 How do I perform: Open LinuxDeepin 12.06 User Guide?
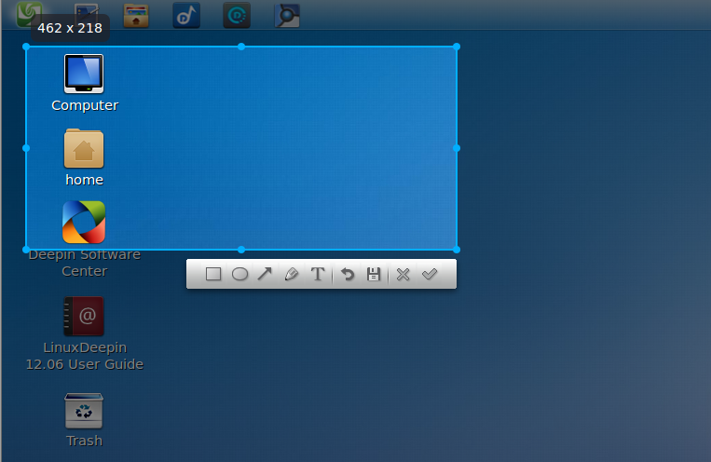(84, 317)
